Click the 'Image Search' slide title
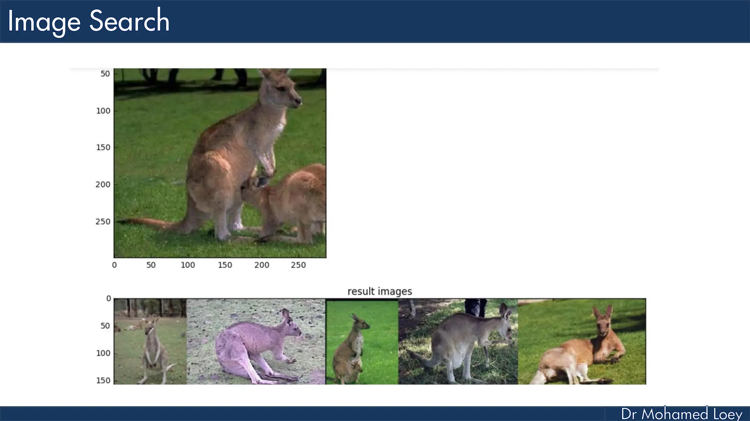The height and width of the screenshot is (421, 750). [88, 21]
